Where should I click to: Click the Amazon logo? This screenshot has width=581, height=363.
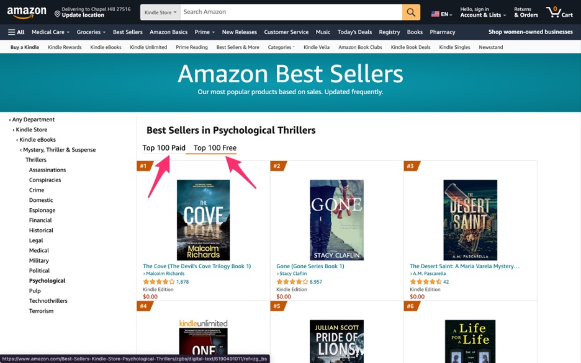[x=26, y=12]
